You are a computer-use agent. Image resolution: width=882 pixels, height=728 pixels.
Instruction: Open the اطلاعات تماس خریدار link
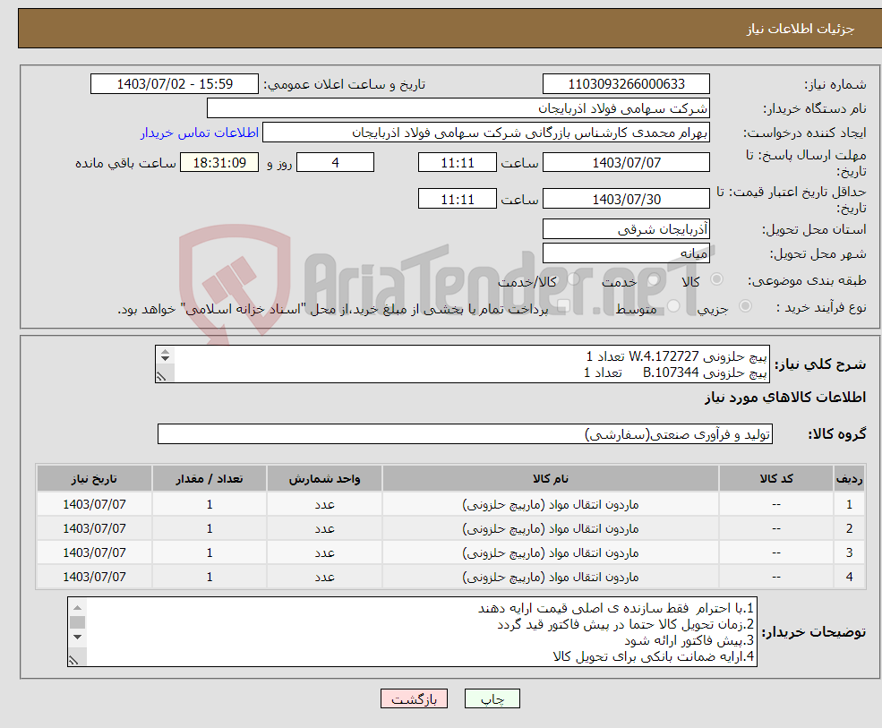coord(199,133)
